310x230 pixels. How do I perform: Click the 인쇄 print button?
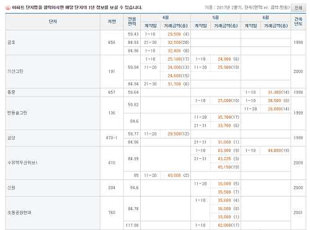(298, 8)
